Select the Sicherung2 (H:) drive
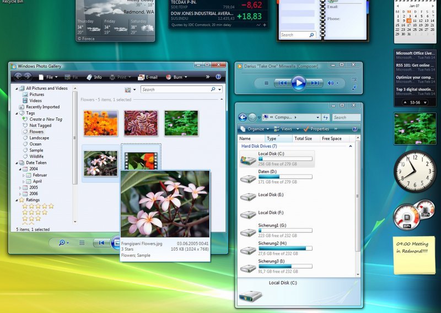441x313 pixels. coord(277,249)
